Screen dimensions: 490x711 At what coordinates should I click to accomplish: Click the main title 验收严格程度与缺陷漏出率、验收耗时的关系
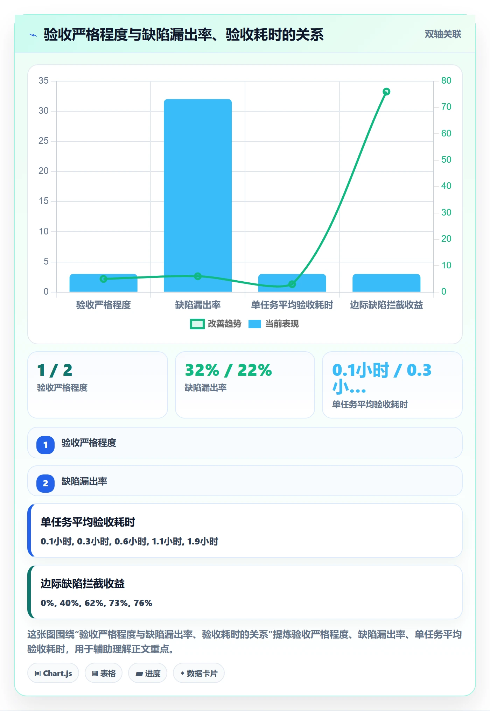coord(184,35)
